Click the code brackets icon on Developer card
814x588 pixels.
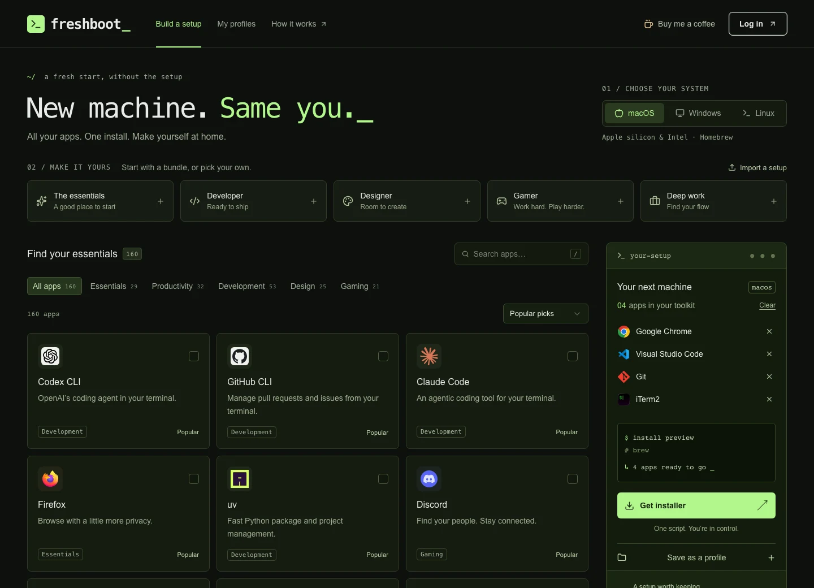194,201
